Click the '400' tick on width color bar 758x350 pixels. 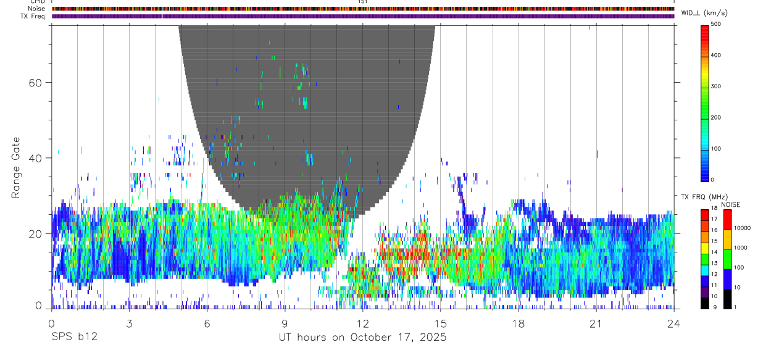(716, 56)
